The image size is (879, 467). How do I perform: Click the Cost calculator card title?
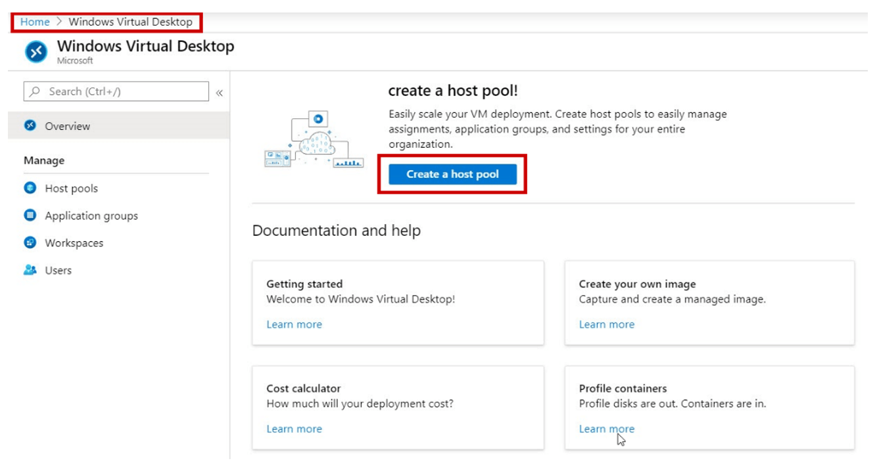303,389
